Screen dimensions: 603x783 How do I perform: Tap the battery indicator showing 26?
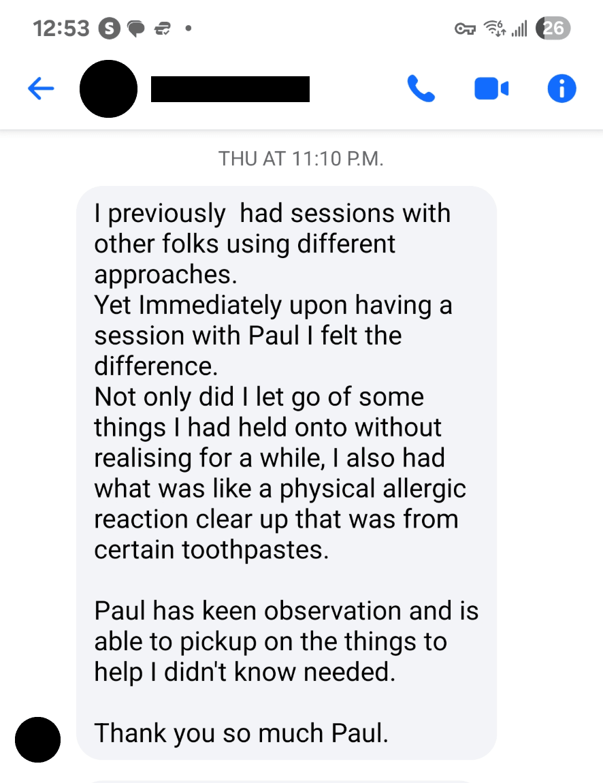[x=553, y=28]
